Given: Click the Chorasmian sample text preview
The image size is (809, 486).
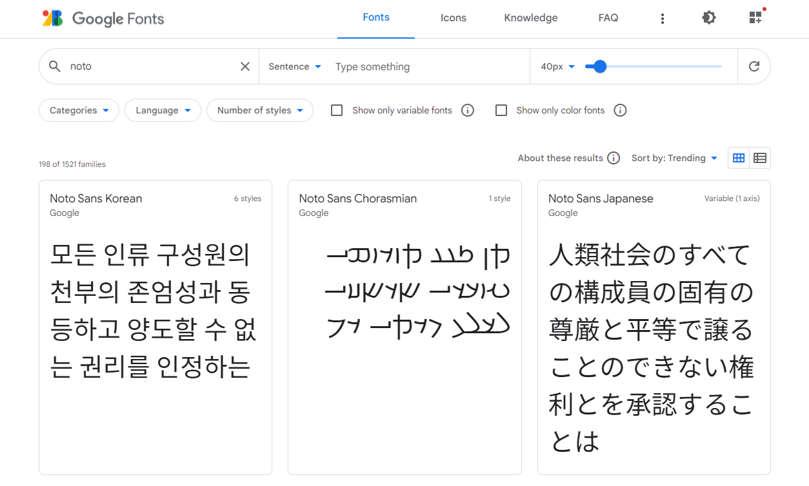Looking at the screenshot, I should (418, 292).
